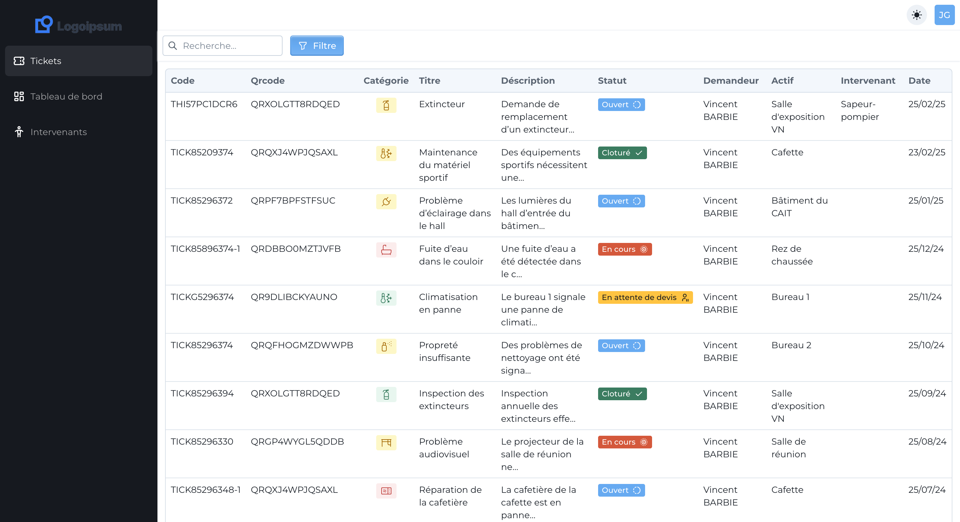This screenshot has height=522, width=960.
Task: Navigate to Intervenants page
Action: tap(58, 132)
